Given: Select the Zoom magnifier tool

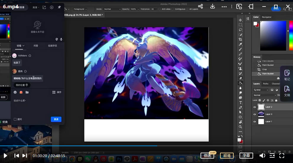Looking at the screenshot, I should (x=240, y=127).
